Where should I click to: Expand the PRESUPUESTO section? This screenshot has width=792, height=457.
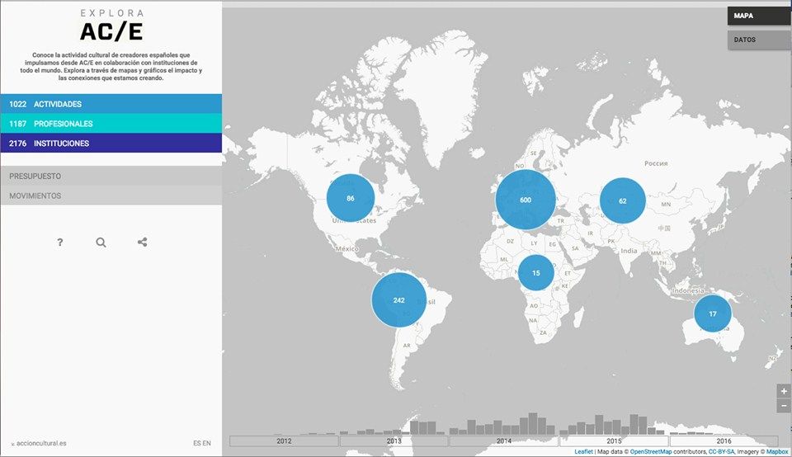(111, 176)
